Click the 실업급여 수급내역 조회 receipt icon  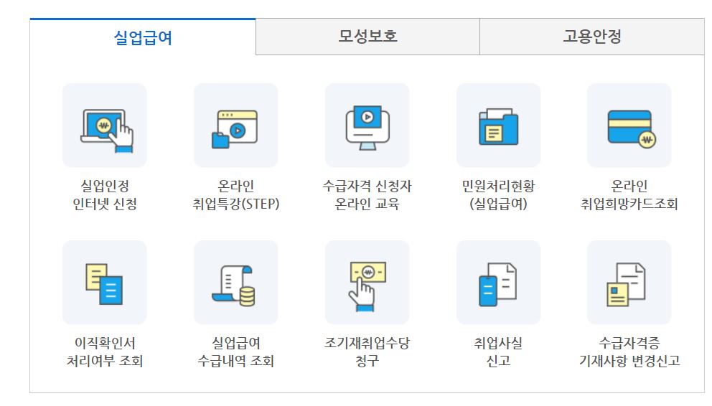[x=235, y=283]
